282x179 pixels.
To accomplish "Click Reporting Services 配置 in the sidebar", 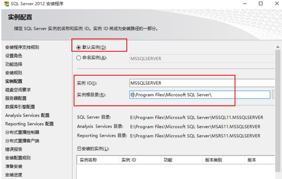I will coord(30,124).
